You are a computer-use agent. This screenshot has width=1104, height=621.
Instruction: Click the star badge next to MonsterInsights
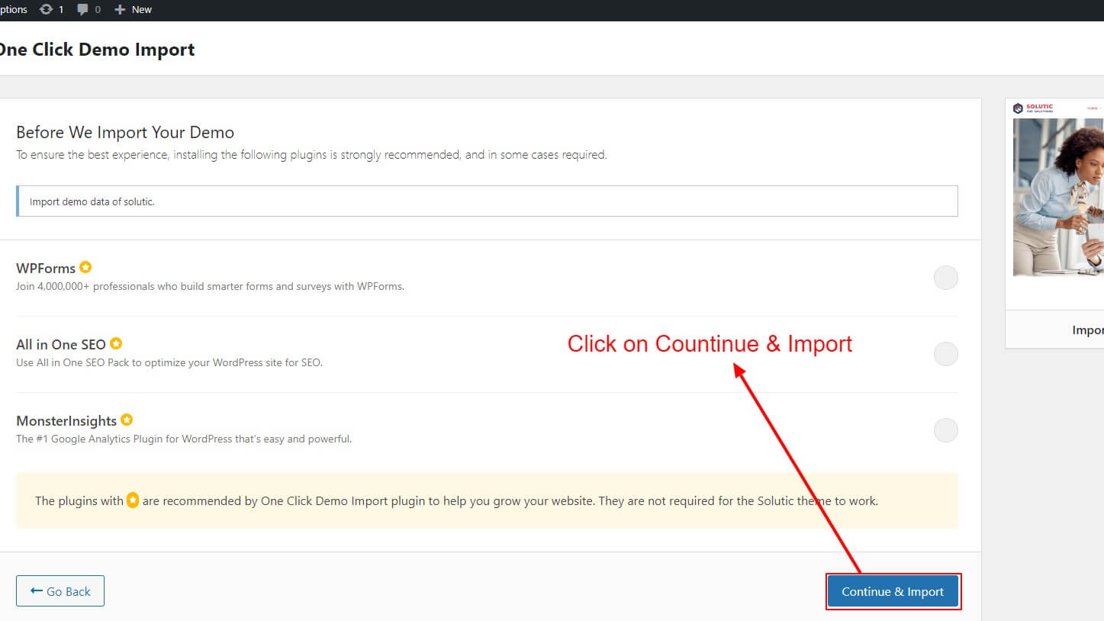coord(127,420)
